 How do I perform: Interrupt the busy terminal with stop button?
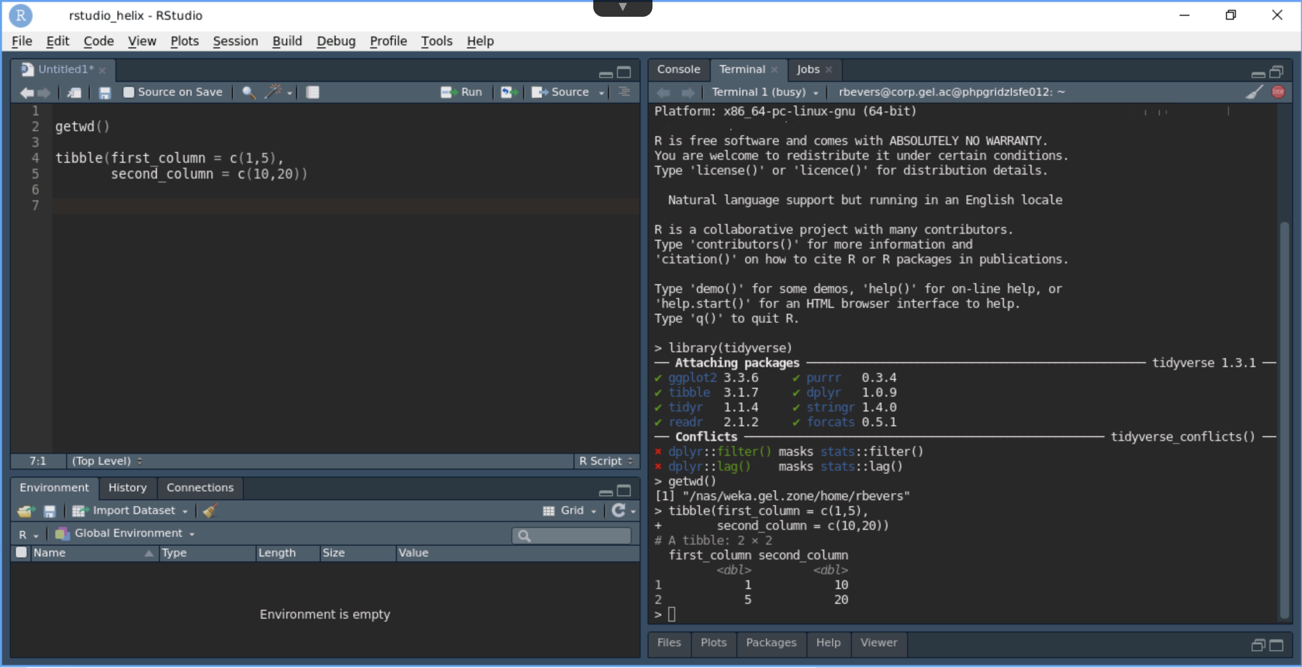click(x=1278, y=92)
